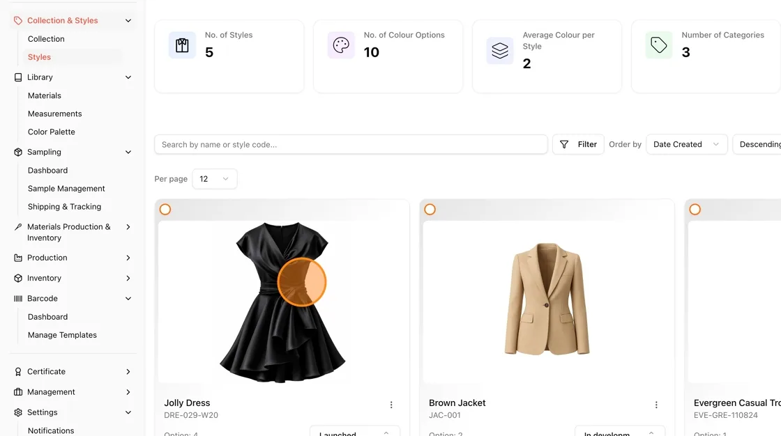
Task: Select the Brown Jacket card circle
Action: [x=430, y=210]
